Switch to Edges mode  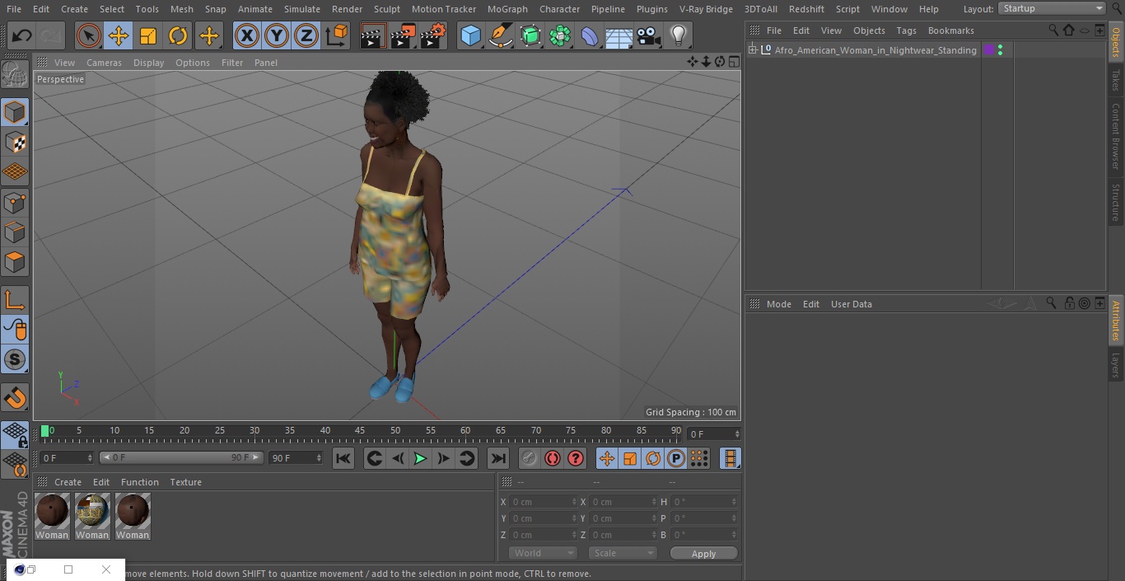[x=15, y=232]
